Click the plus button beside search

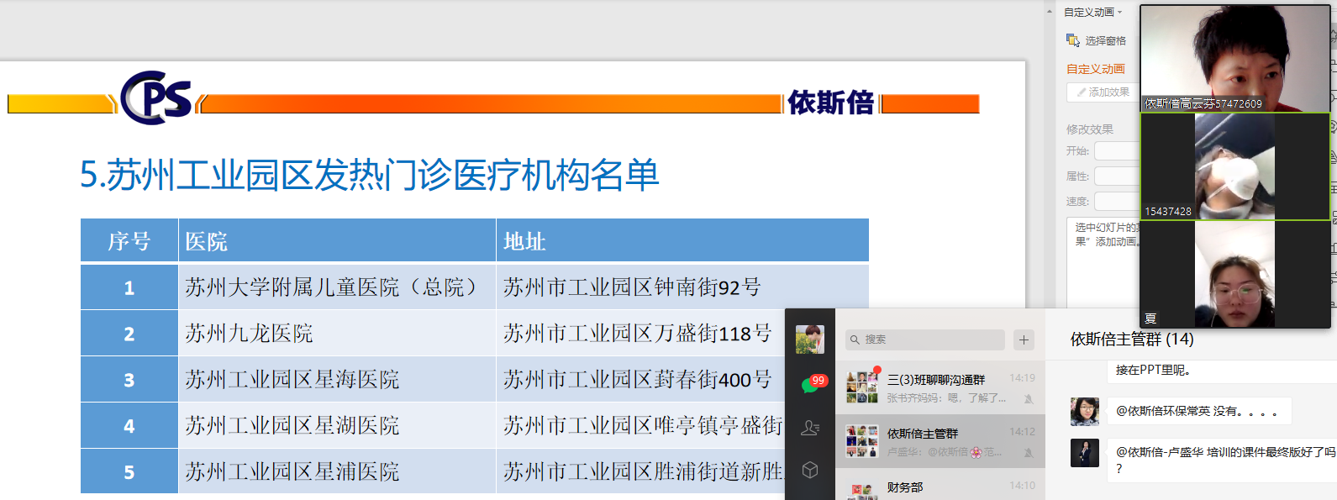coord(1024,339)
